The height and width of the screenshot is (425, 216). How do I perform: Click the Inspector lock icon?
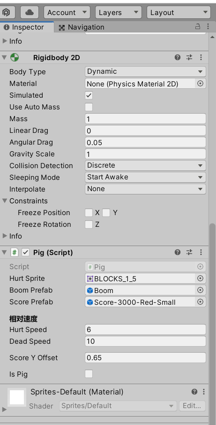click(x=198, y=27)
